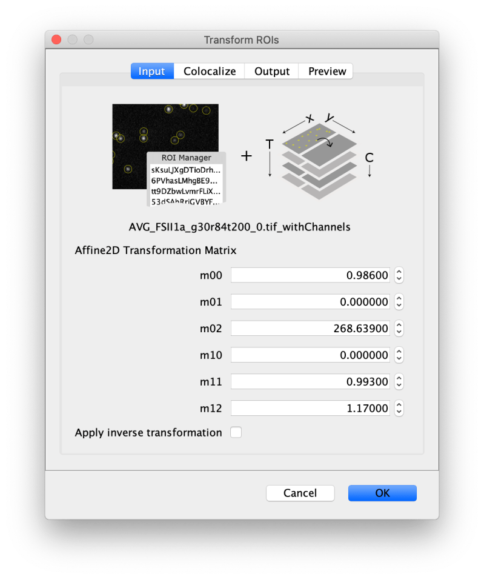Click the Affine2D Transformation Matrix heading
Image resolution: width=484 pixels, height=579 pixels.
click(x=155, y=250)
